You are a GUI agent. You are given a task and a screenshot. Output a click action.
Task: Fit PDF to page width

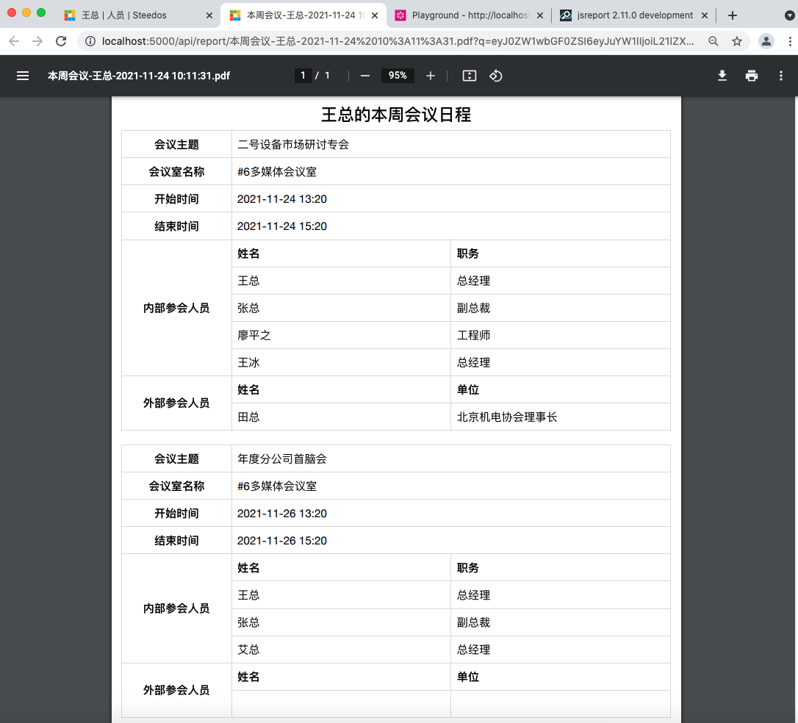[470, 76]
